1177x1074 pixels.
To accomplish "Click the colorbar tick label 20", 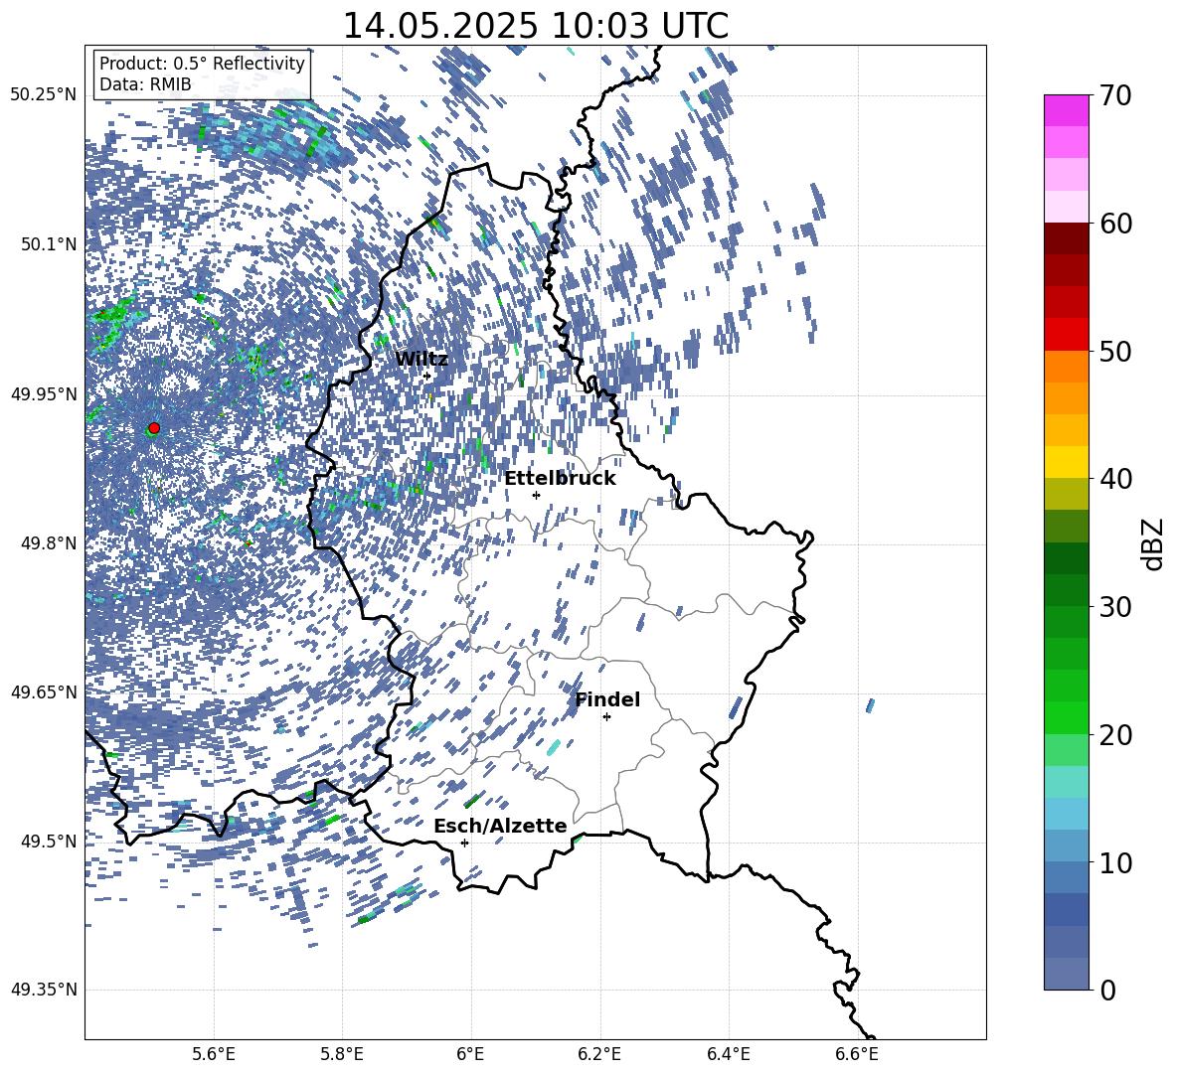I will tap(1116, 735).
